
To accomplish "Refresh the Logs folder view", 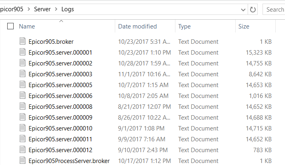I will [252, 10].
